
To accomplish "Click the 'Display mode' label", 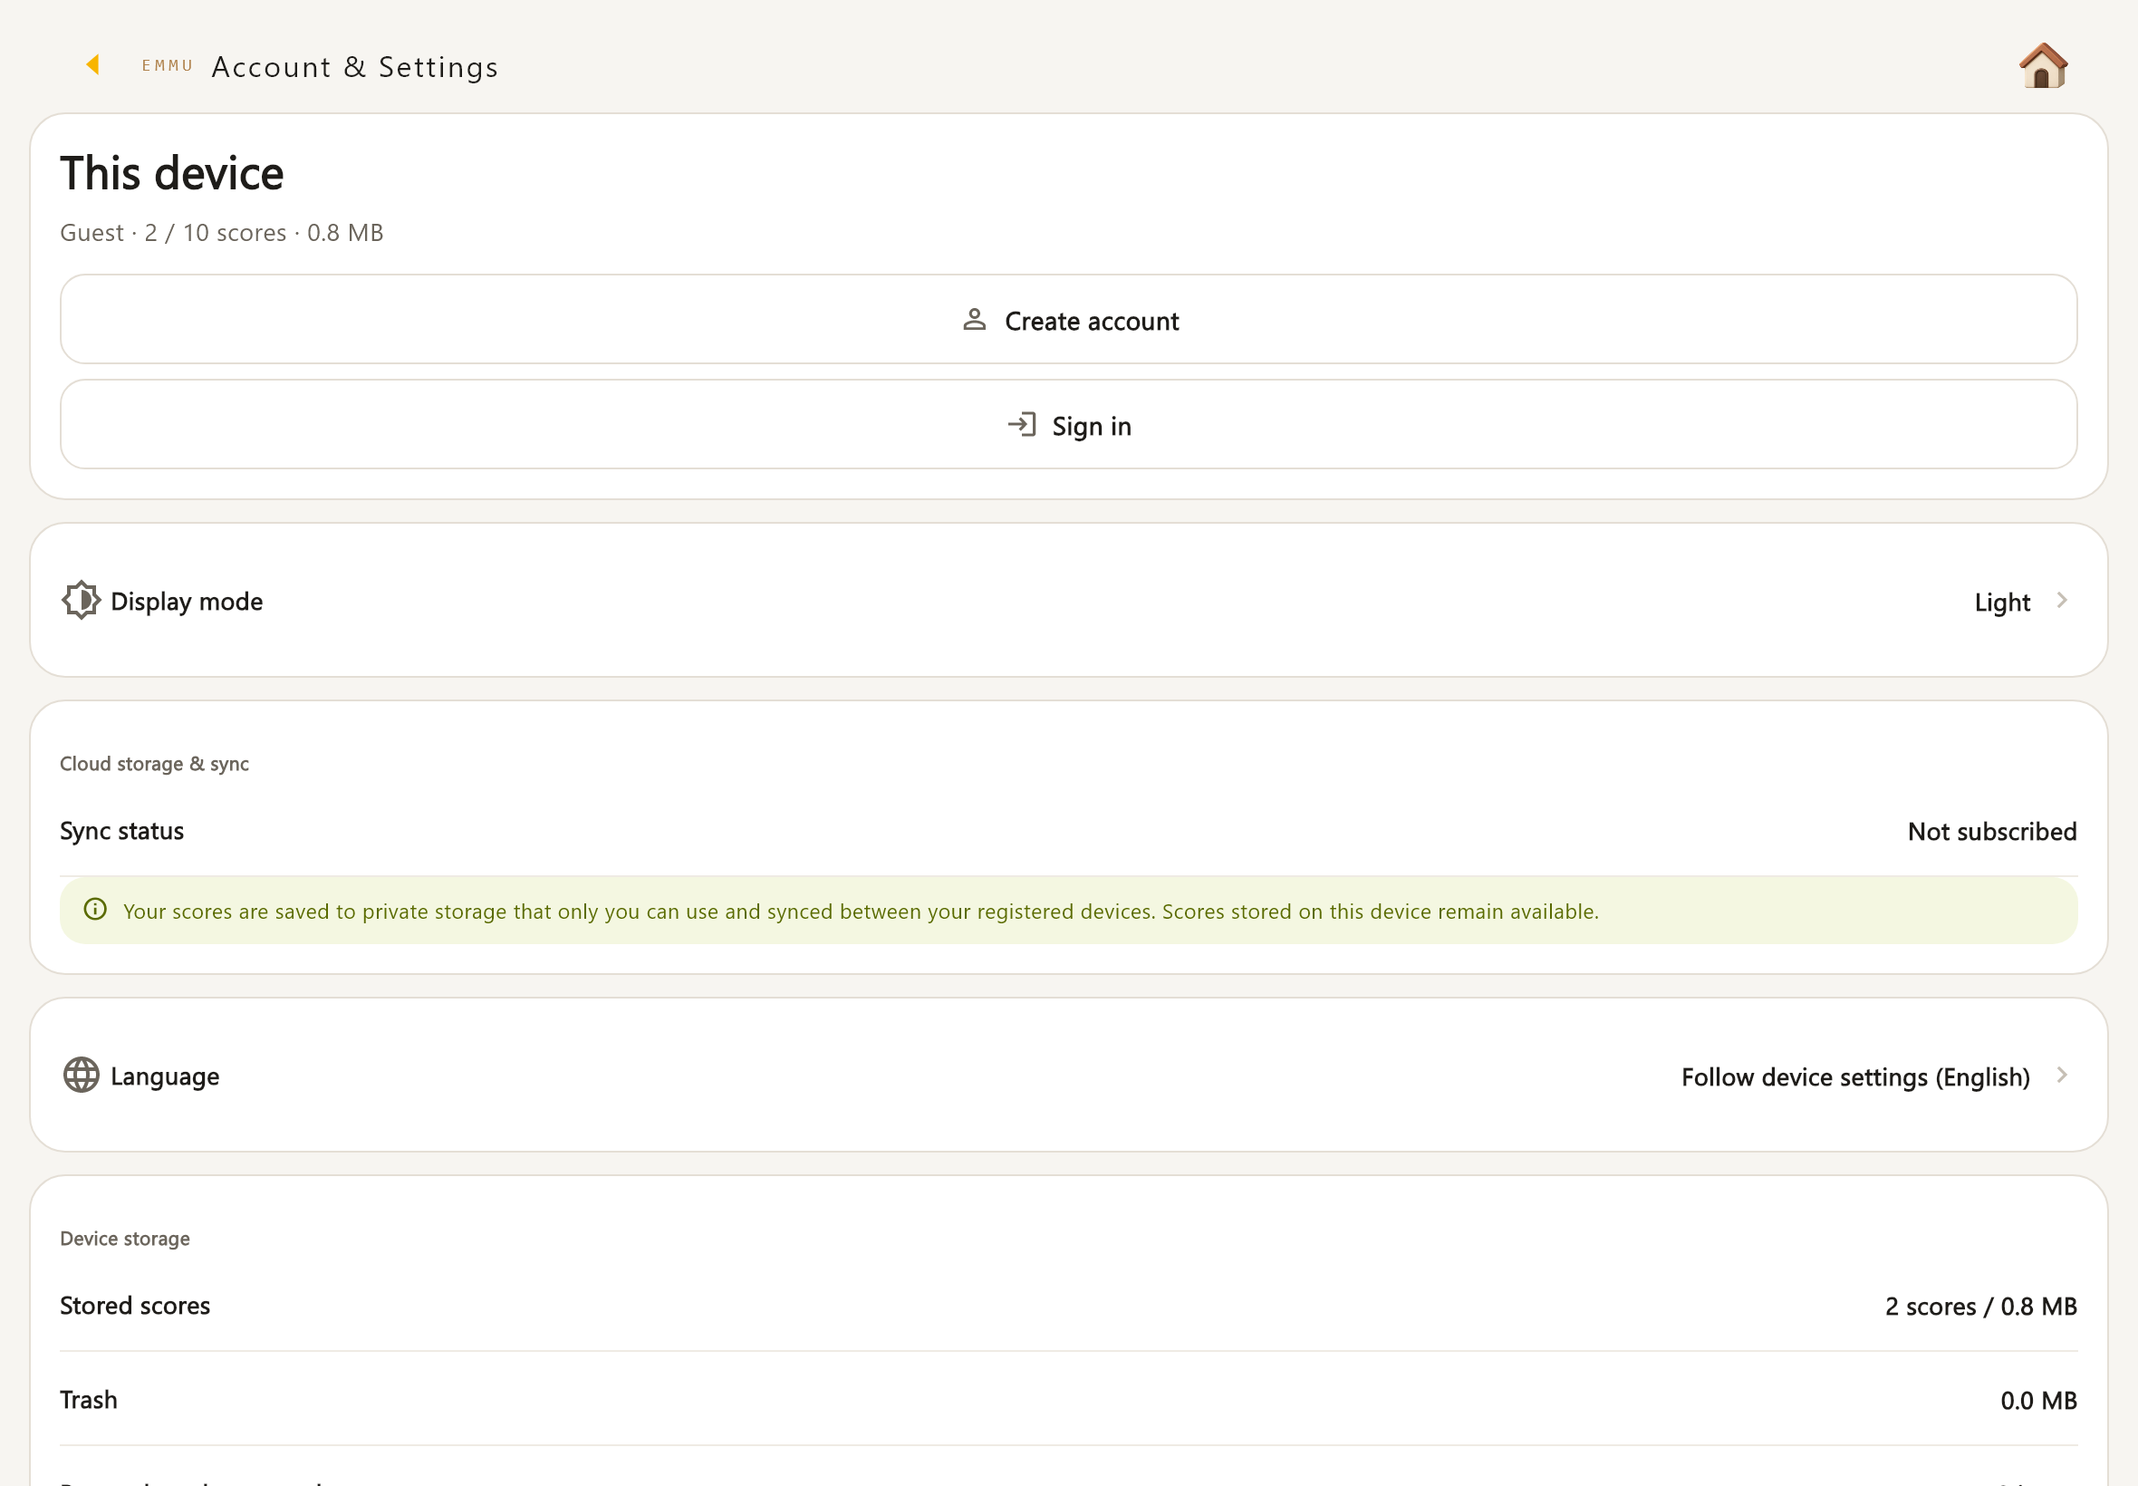I will tap(186, 602).
